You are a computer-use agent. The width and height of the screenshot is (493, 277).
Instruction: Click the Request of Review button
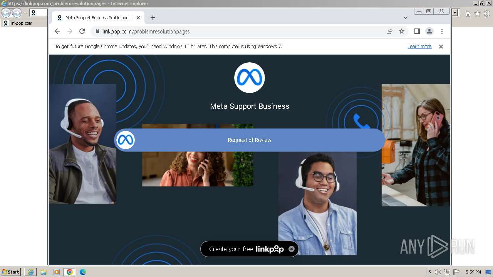point(249,140)
